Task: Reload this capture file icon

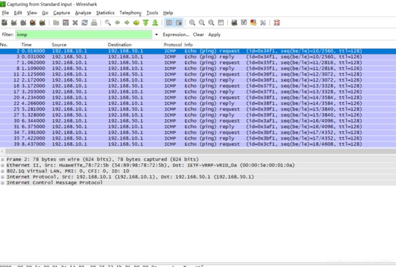Action: 85,23
